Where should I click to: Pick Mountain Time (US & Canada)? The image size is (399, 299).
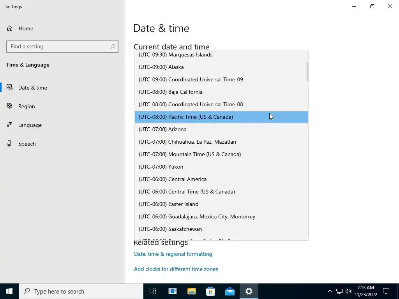(221, 154)
